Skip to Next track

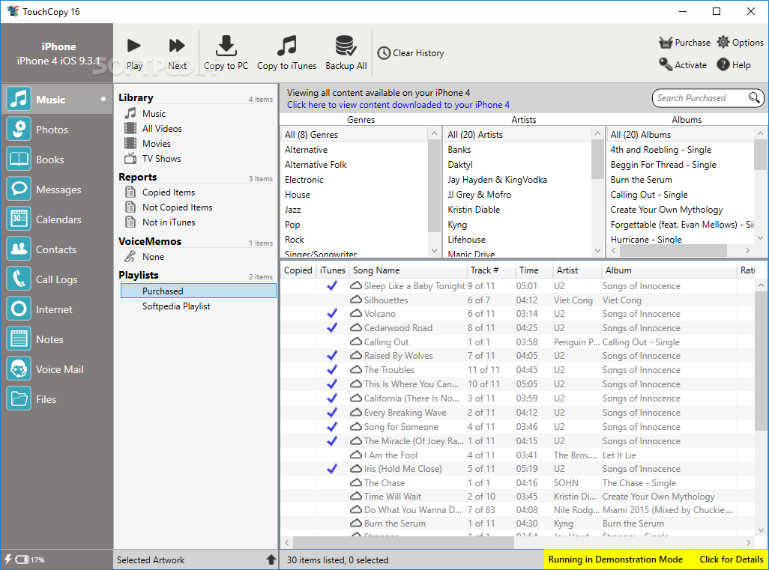pyautogui.click(x=177, y=53)
